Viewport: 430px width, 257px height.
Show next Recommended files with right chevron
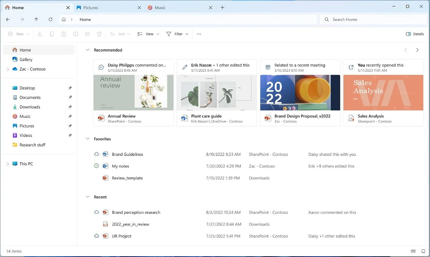point(417,50)
